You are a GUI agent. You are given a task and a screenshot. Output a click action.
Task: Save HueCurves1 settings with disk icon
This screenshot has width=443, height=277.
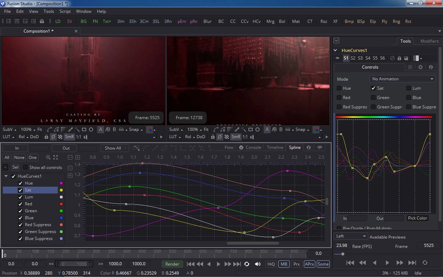pyautogui.click(x=406, y=58)
